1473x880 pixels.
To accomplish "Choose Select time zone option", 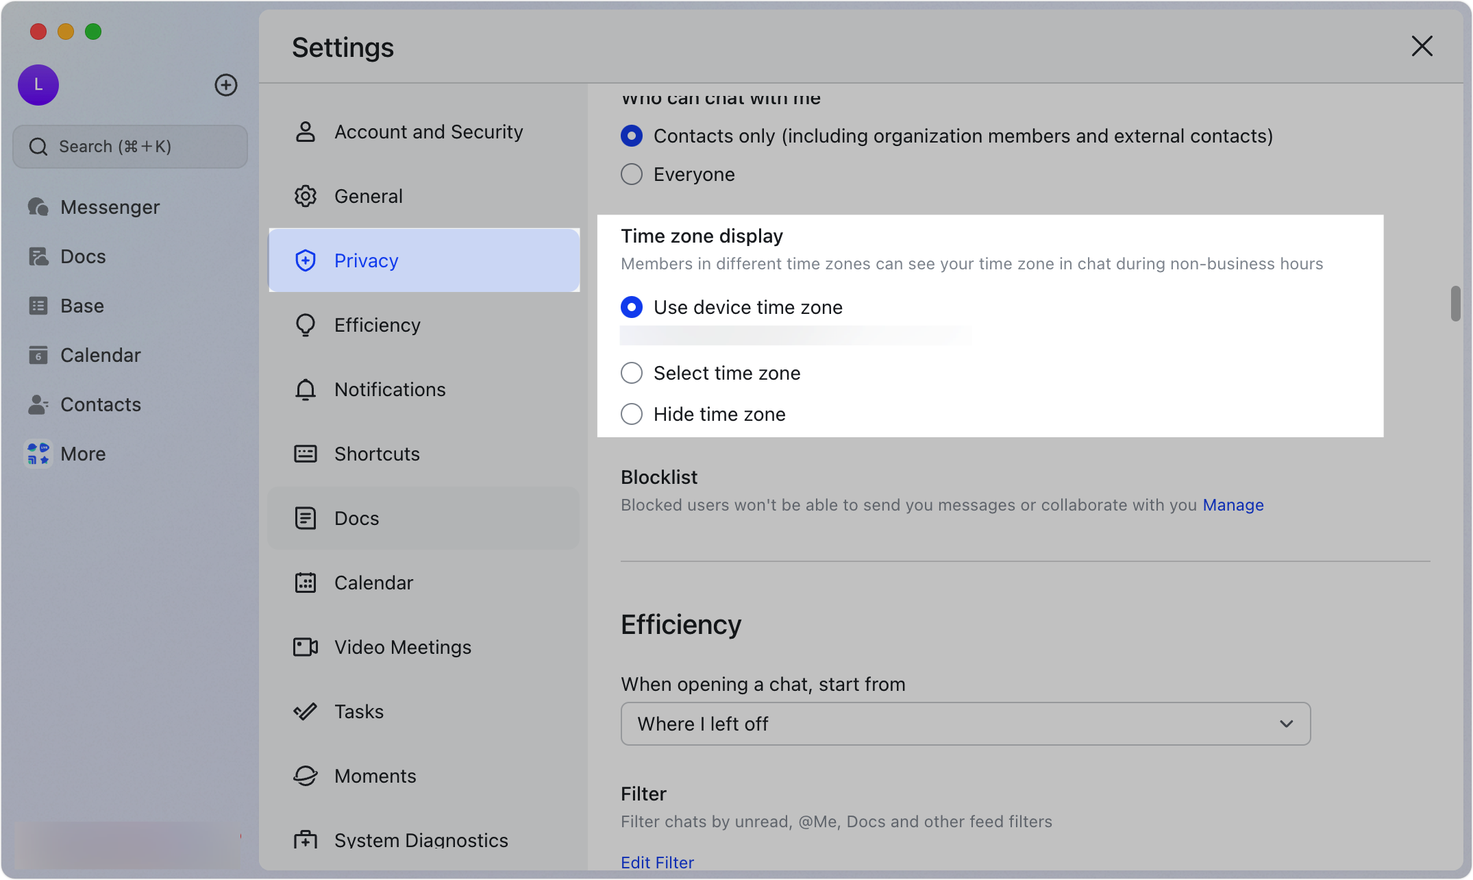I will [x=631, y=373].
